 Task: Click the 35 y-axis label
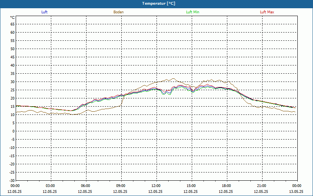(x=13, y=74)
